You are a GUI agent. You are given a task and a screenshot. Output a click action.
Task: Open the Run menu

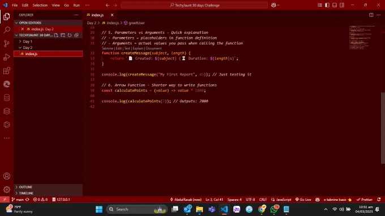[76, 5]
